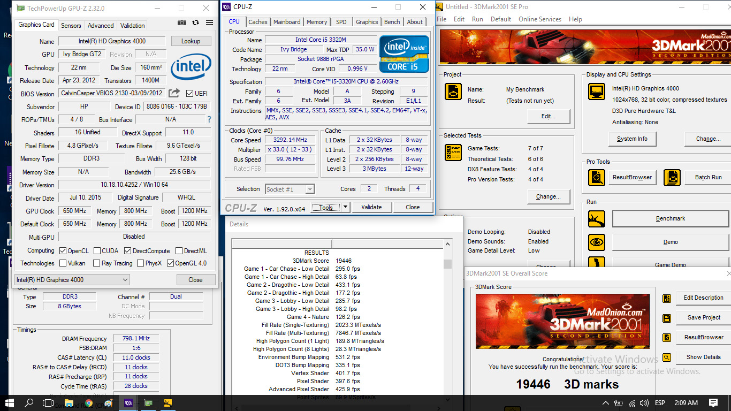Toggle UEFI checkbox in GPU-Z
This screenshot has height=411, width=731.
pyautogui.click(x=189, y=94)
